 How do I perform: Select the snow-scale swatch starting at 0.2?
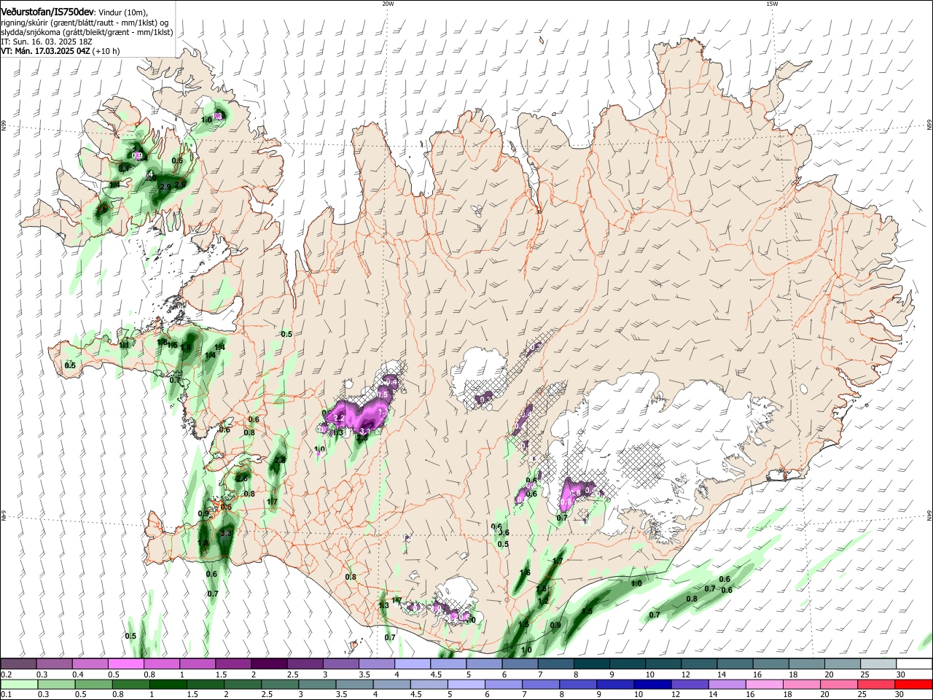coord(18,664)
